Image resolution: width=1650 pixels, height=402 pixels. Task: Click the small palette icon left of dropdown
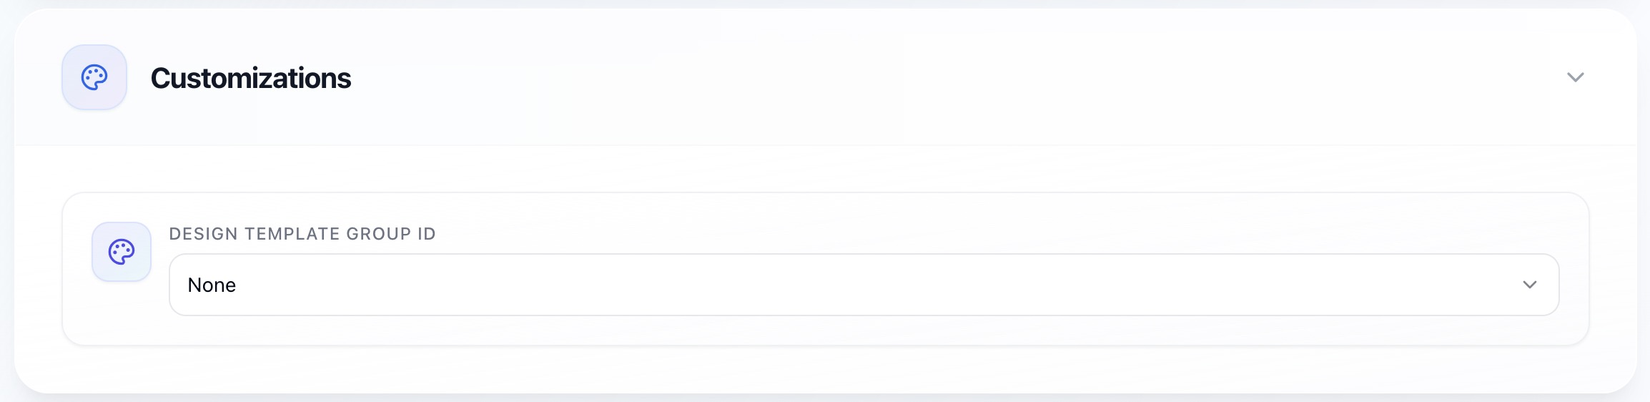pyautogui.click(x=122, y=252)
